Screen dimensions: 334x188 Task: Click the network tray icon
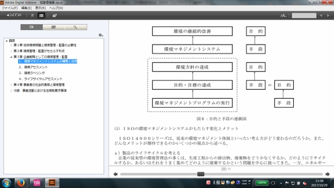pyautogui.click(x=293, y=183)
